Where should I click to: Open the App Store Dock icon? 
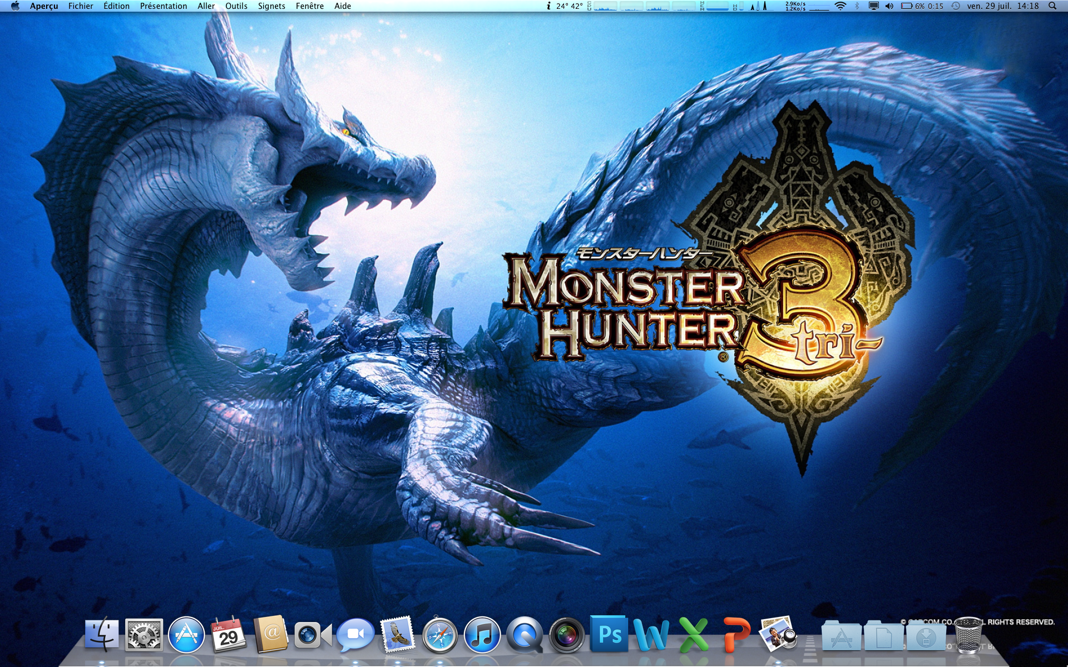coord(186,634)
